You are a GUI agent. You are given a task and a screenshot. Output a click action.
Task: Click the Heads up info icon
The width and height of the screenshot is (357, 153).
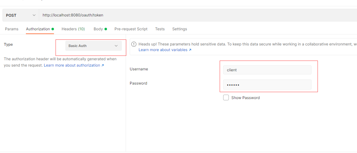(x=134, y=44)
